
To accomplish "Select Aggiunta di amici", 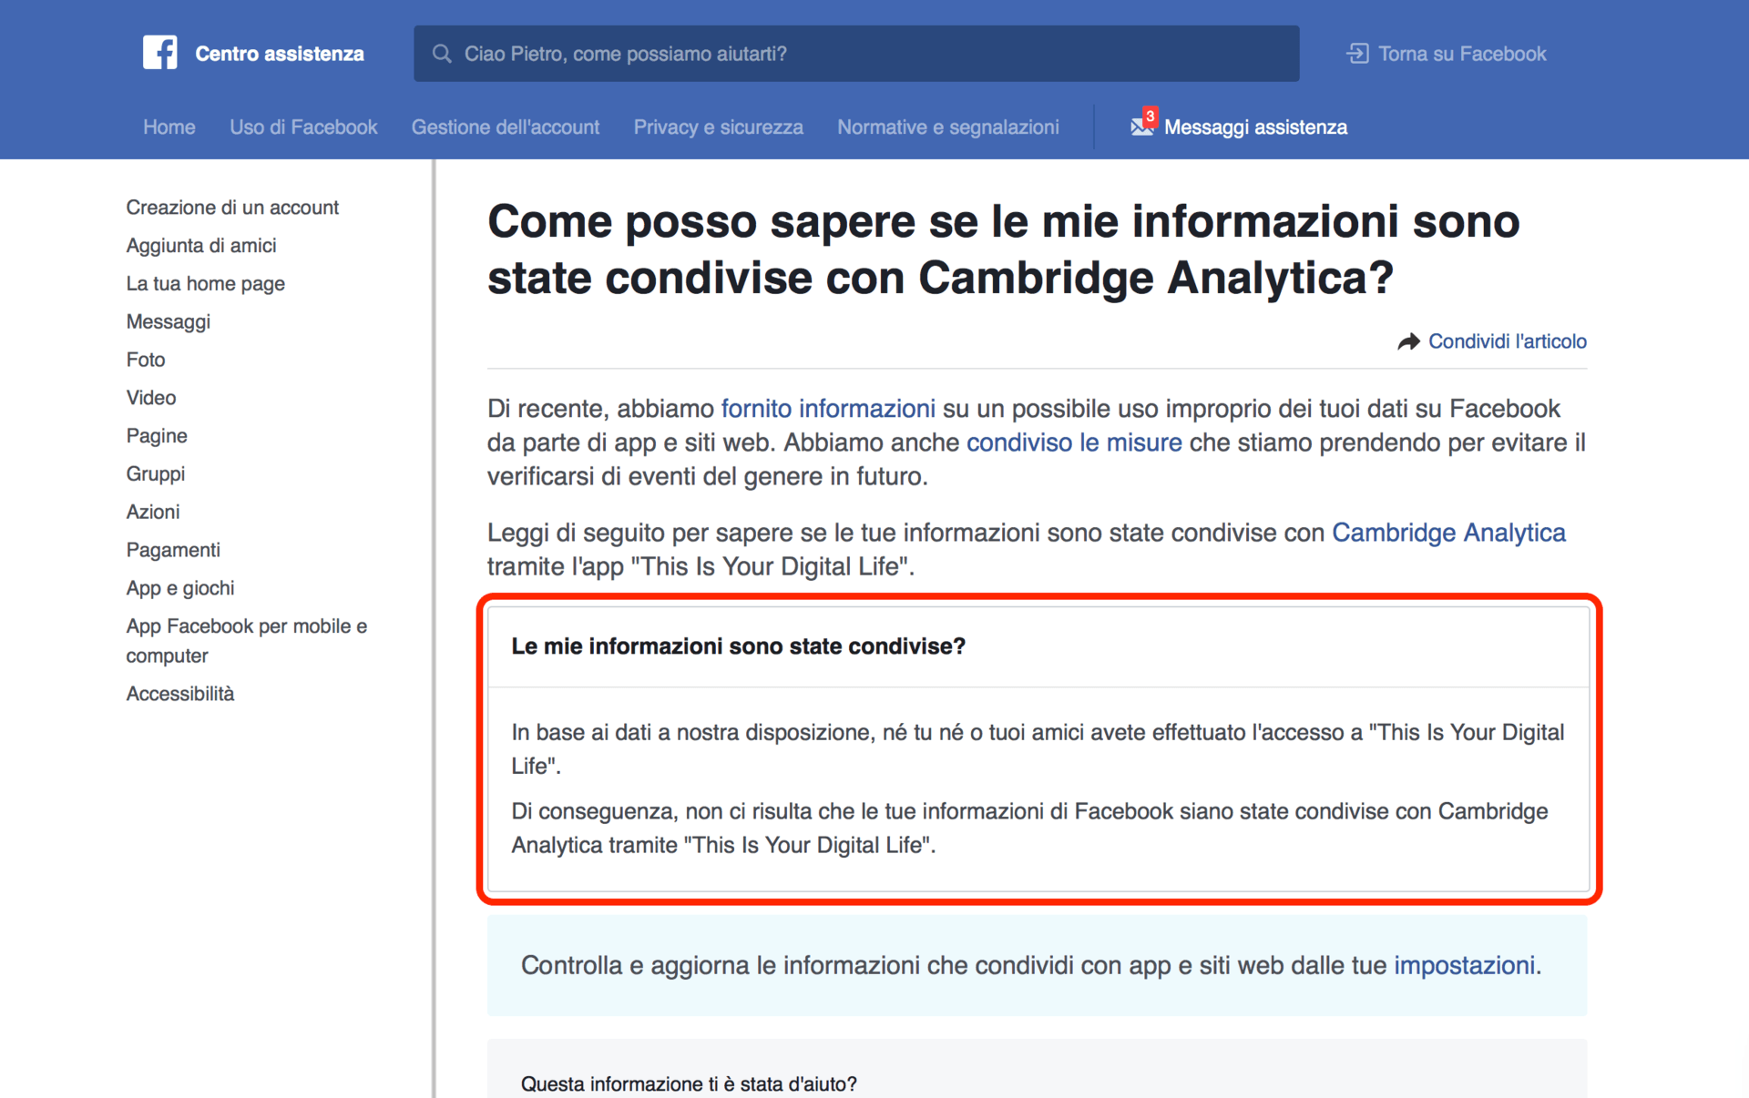I will [201, 246].
